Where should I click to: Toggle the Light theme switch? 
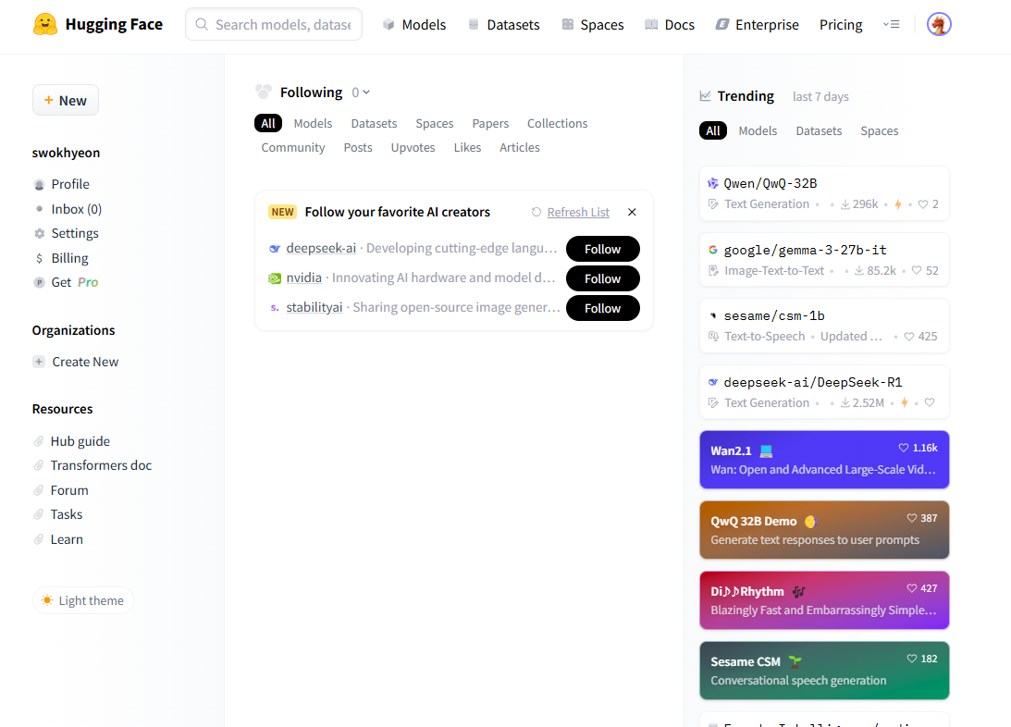tap(82, 600)
